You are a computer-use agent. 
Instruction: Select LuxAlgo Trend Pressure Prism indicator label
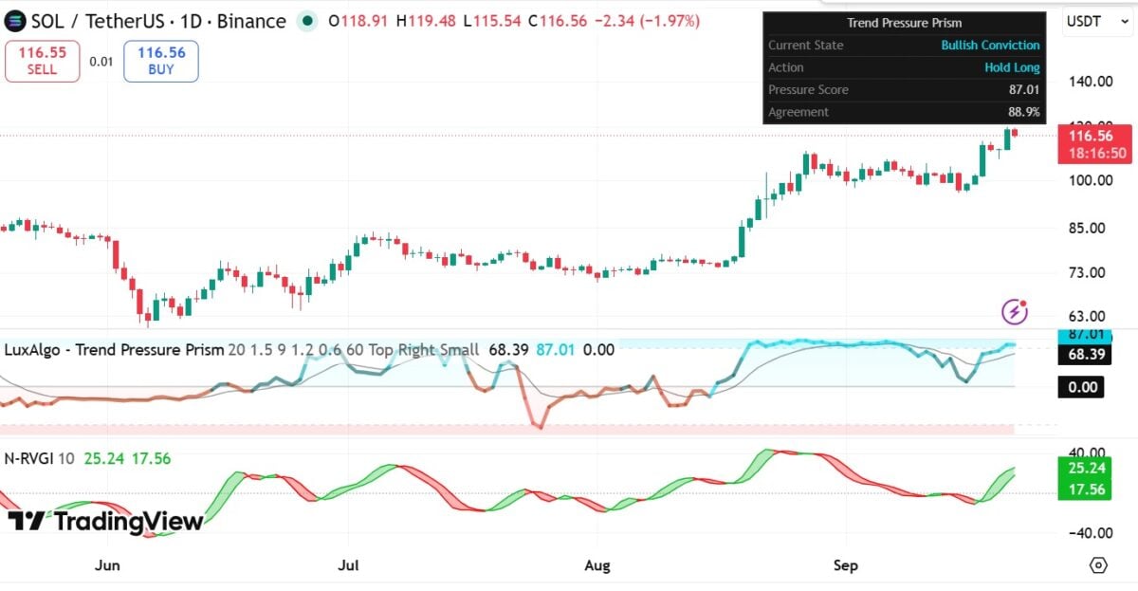tap(115, 349)
